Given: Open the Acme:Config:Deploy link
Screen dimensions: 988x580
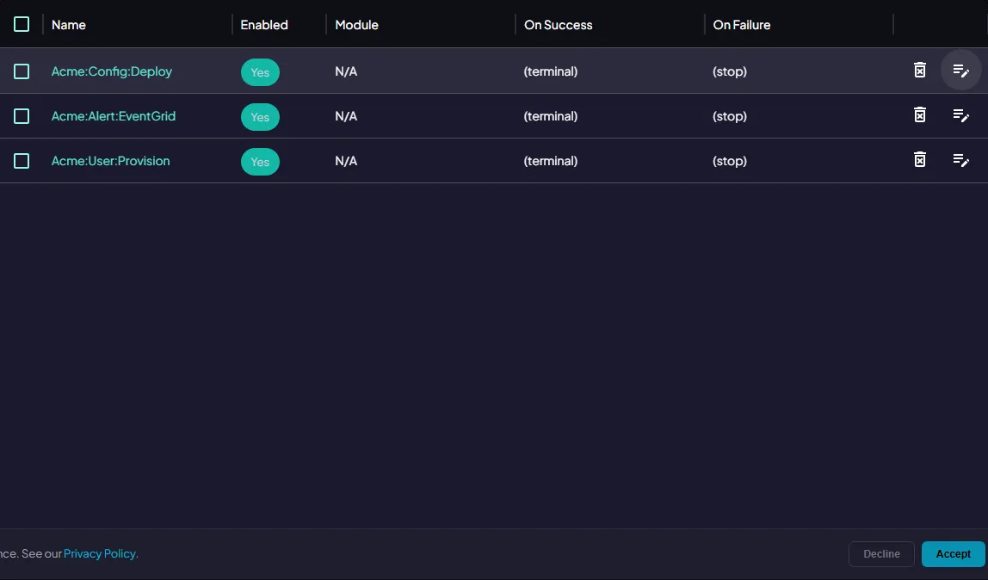Looking at the screenshot, I should pyautogui.click(x=112, y=71).
